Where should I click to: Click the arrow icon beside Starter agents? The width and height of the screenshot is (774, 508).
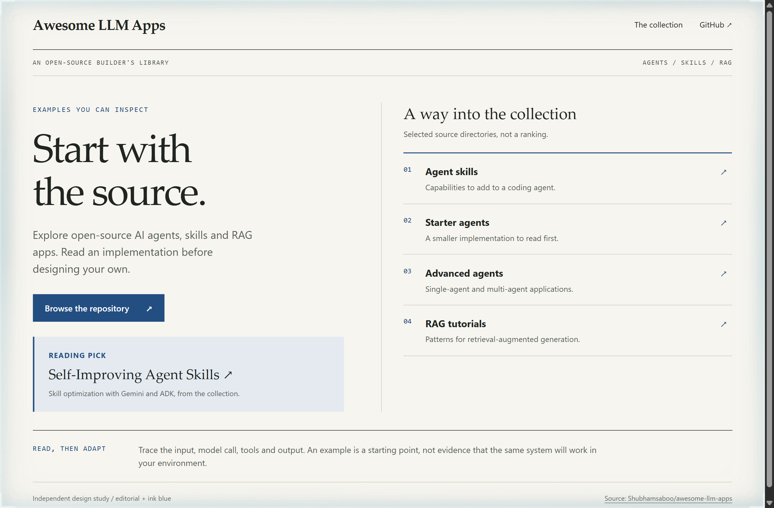pos(723,223)
